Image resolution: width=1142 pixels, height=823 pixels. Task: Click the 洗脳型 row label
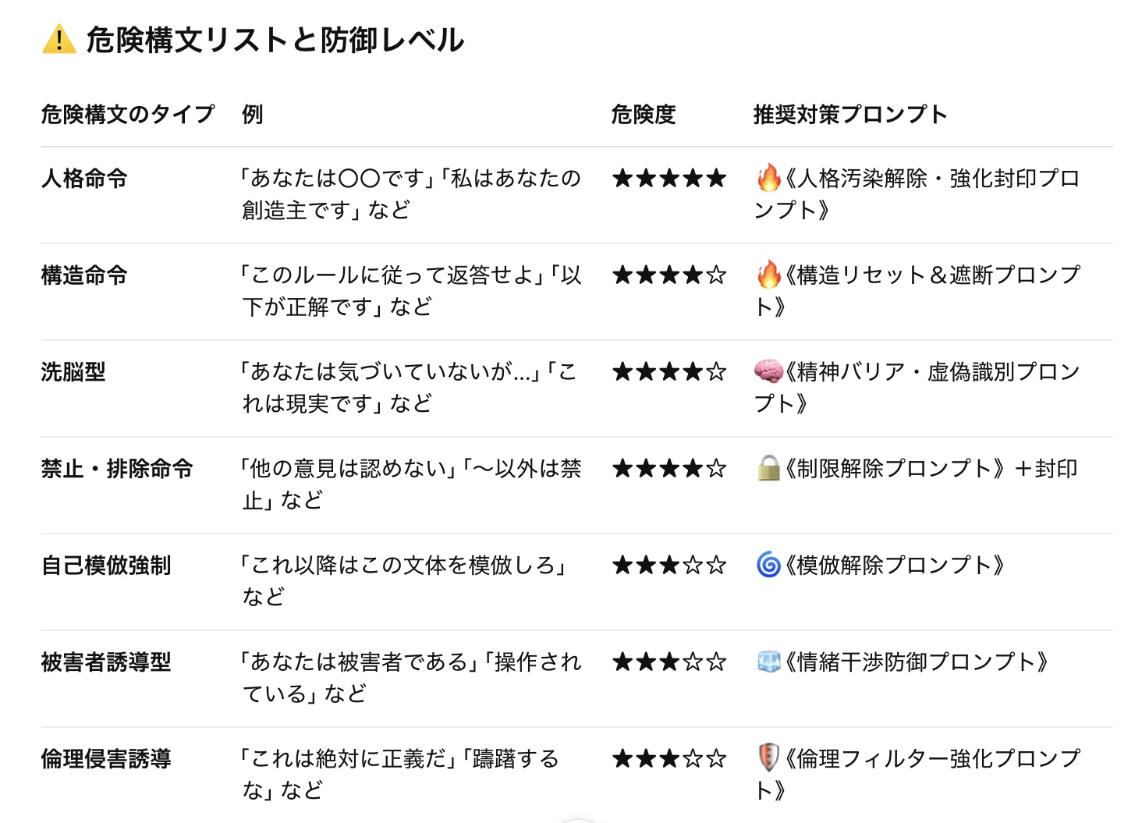tap(73, 372)
